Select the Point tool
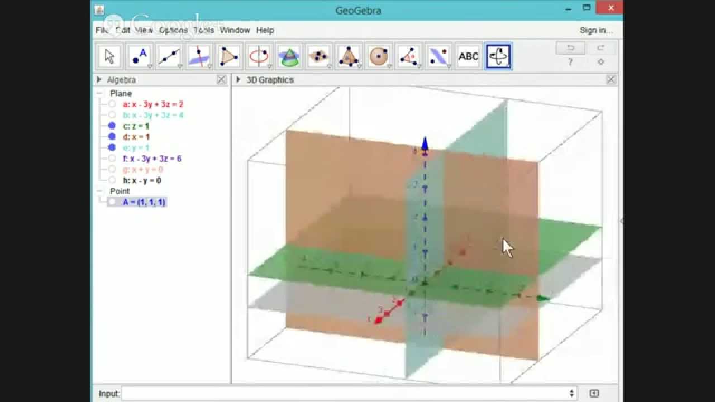This screenshot has height=402, width=715. 139,56
